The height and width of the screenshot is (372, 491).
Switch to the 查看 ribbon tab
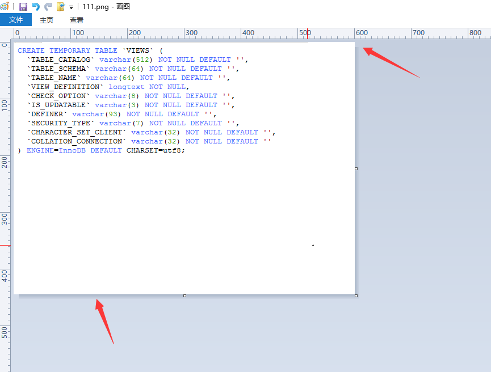tap(77, 20)
